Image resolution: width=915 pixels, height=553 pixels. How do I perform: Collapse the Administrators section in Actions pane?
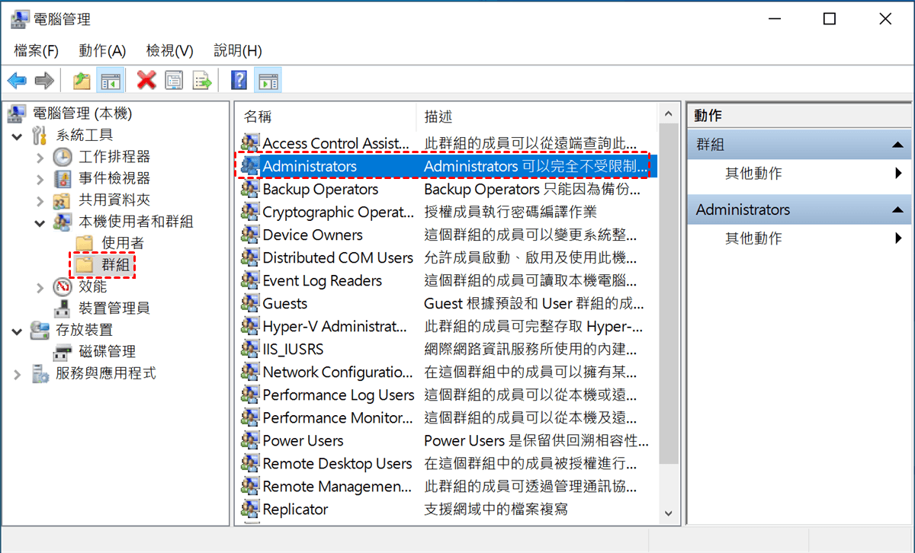(x=897, y=209)
